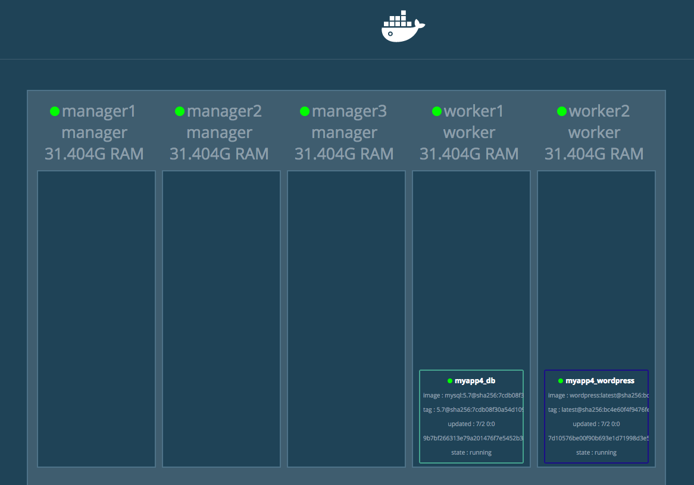Click myapp4_db green running dot

pos(450,381)
